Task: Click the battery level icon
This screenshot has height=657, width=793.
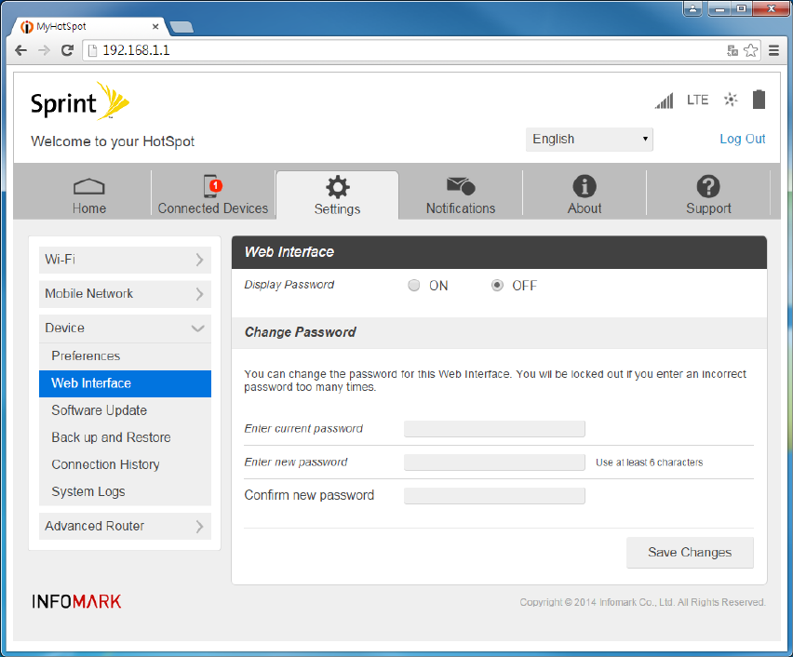Action: pyautogui.click(x=759, y=100)
